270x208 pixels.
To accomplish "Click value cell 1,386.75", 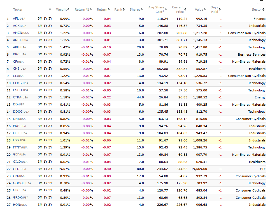I will tap(200, 147).
